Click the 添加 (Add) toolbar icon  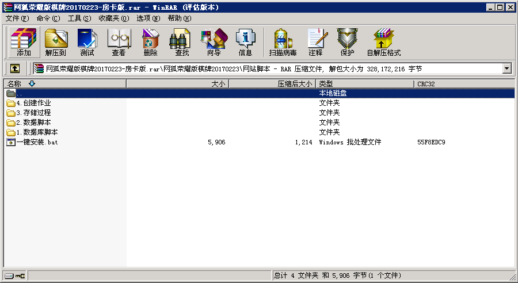pos(24,43)
